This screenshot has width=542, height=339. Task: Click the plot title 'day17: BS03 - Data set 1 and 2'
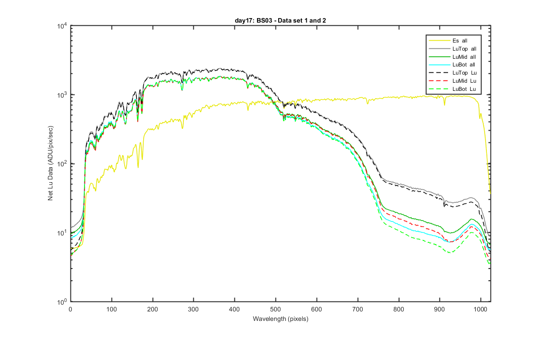[x=280, y=21]
